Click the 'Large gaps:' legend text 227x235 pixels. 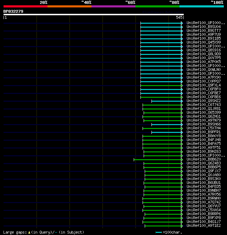tap(15, 232)
